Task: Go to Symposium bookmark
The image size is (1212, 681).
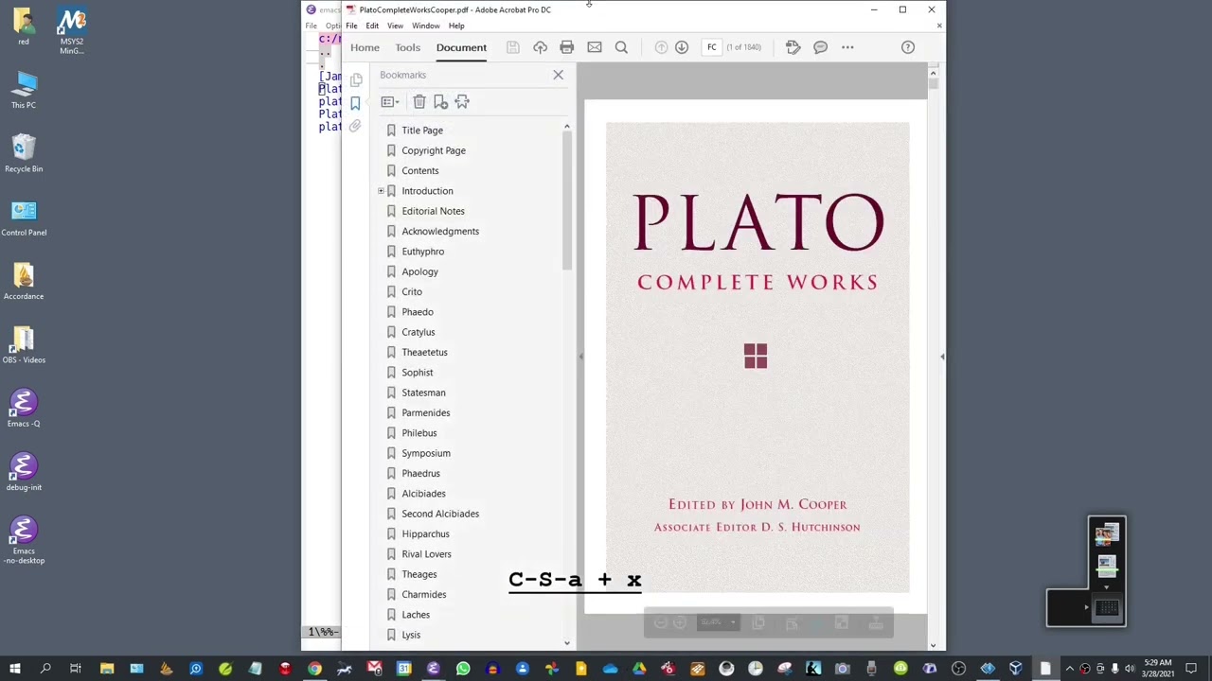Action: point(426,453)
